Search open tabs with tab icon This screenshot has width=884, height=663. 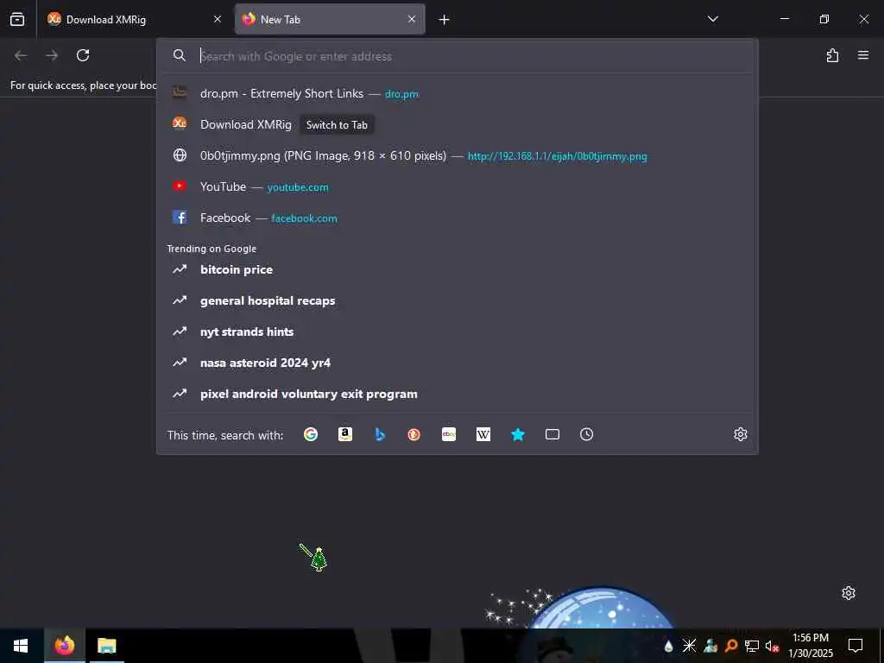point(552,434)
